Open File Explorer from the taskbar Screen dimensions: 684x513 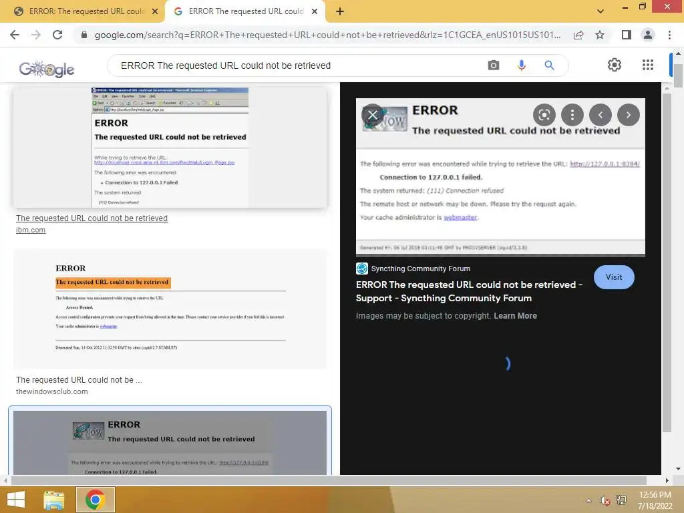click(54, 500)
